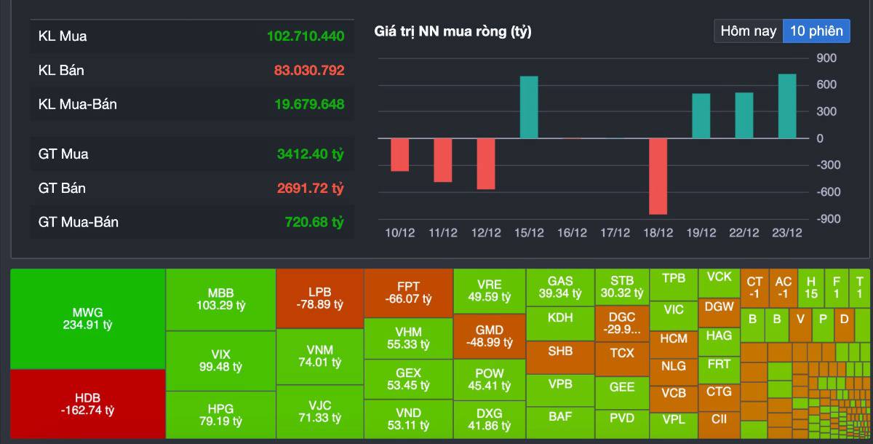This screenshot has width=873, height=444.
Task: Click the STB 30.32 tỷ tile
Action: click(x=622, y=287)
